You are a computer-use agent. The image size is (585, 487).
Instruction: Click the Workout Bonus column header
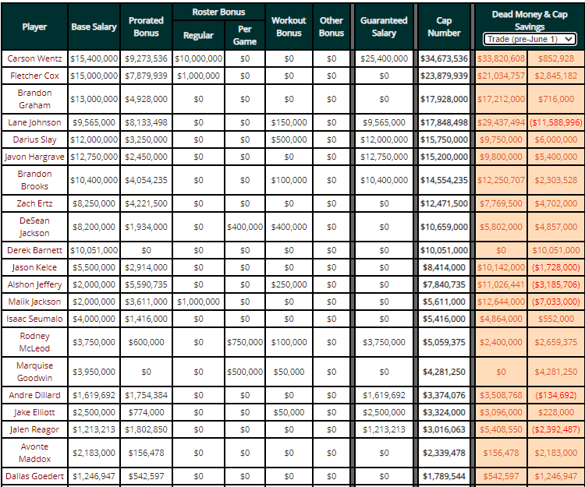289,26
